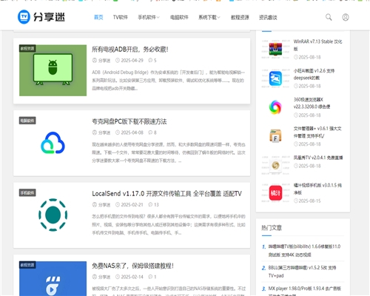Open article 夸克网盘PC版下载不限速方法
The image size is (370, 296).
tap(129, 121)
